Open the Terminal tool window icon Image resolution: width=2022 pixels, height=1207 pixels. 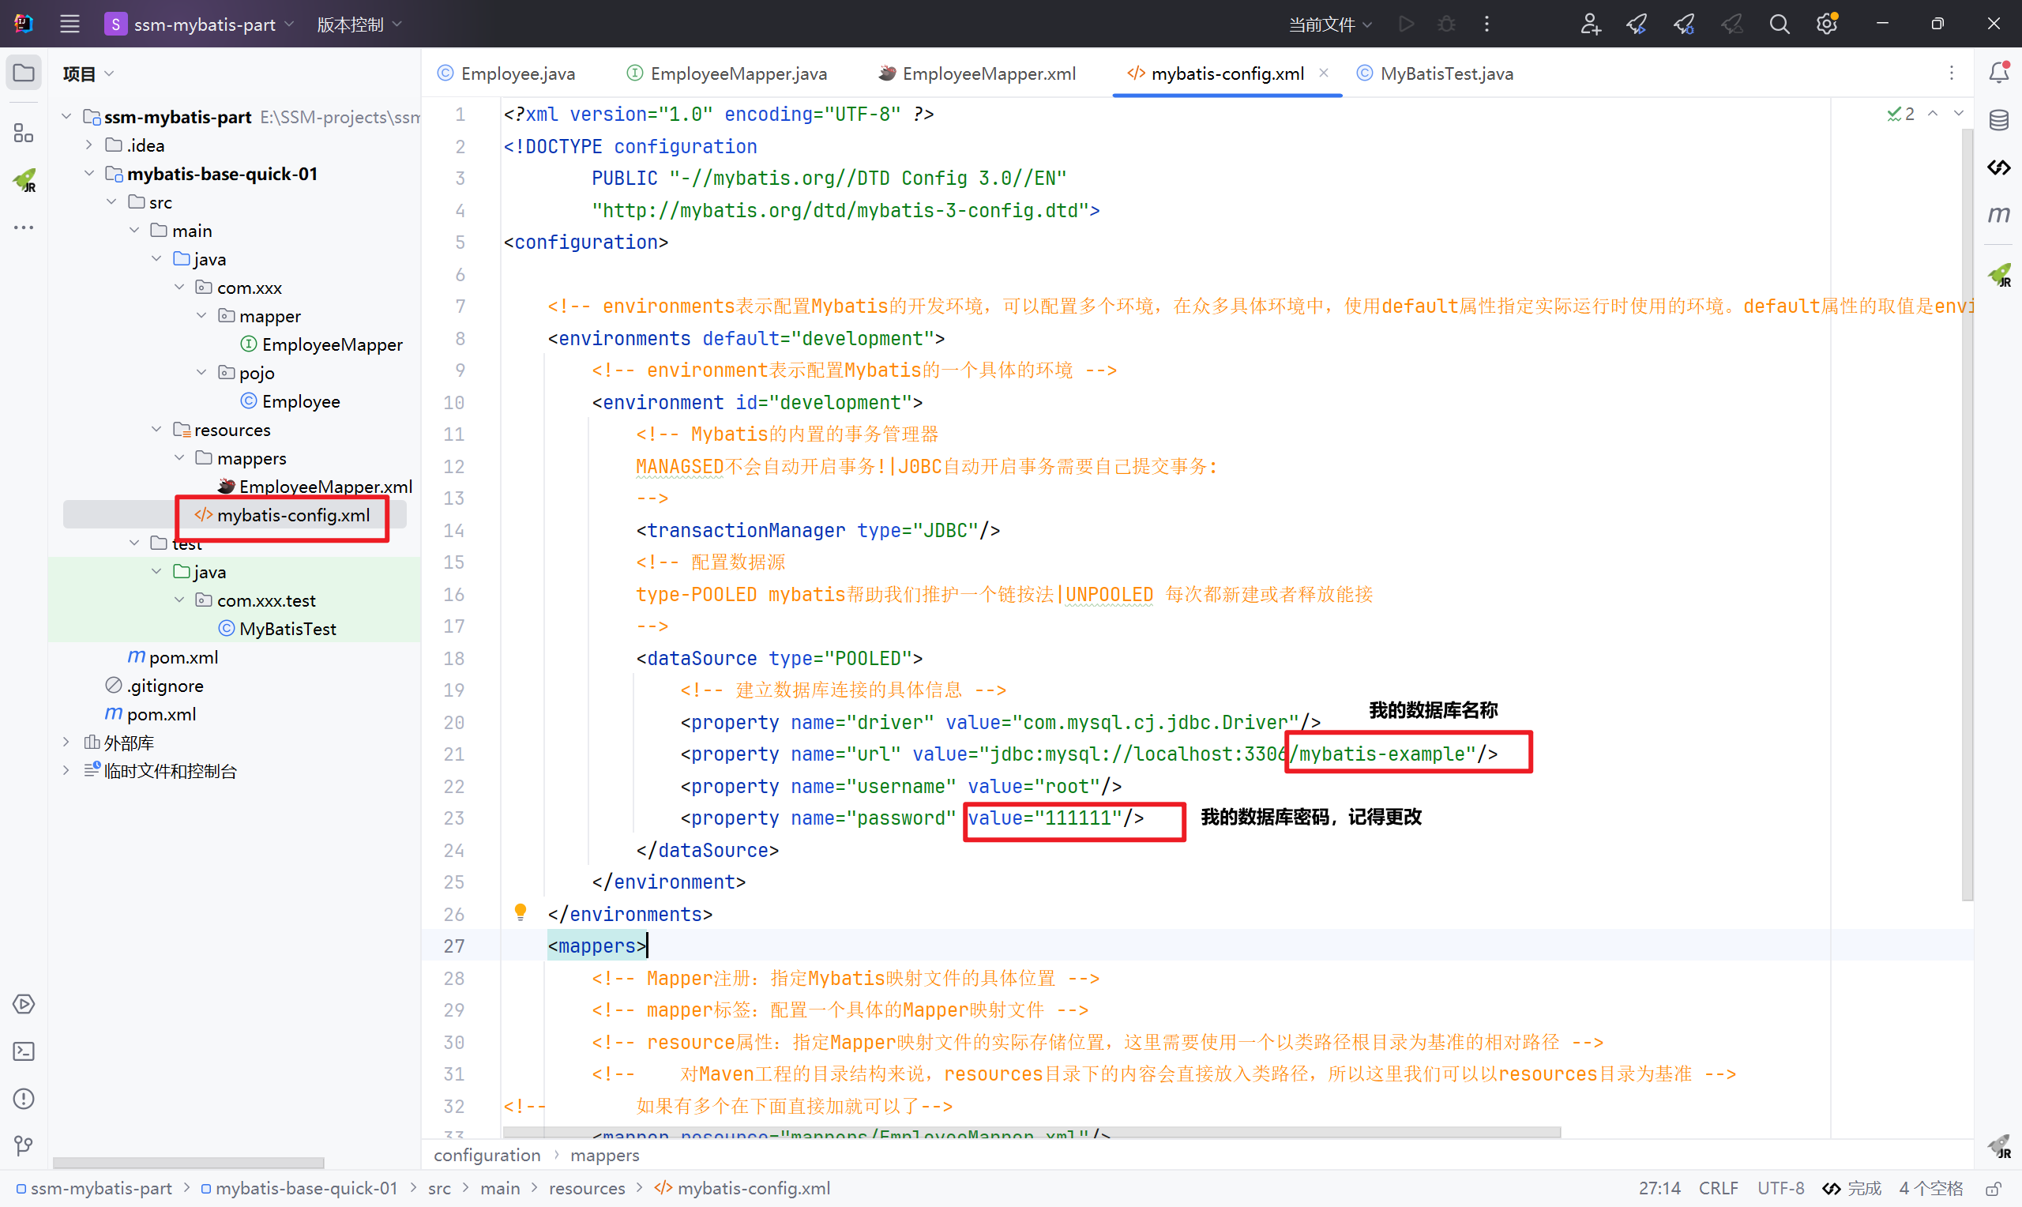(24, 1051)
